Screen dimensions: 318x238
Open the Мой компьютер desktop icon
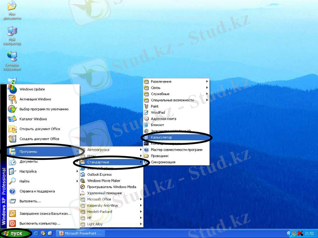[12, 32]
